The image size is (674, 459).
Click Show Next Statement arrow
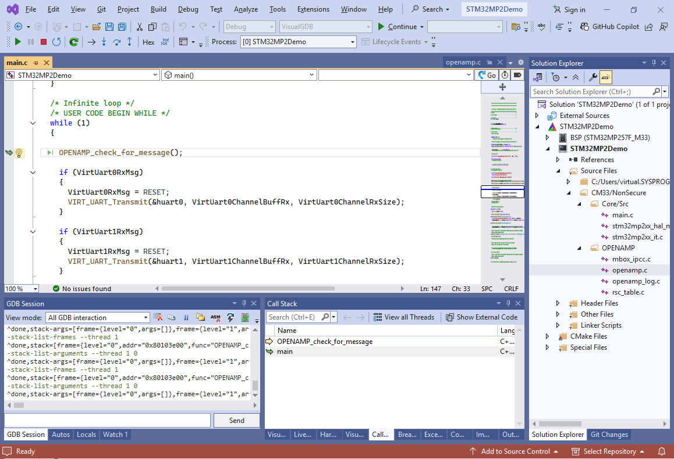91,42
